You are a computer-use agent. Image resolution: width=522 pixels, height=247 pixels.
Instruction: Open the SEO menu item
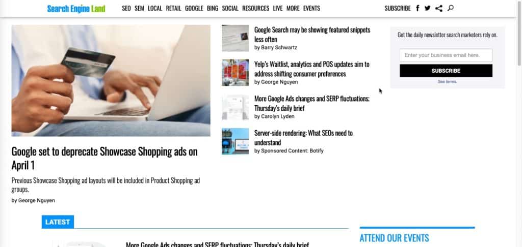126,8
